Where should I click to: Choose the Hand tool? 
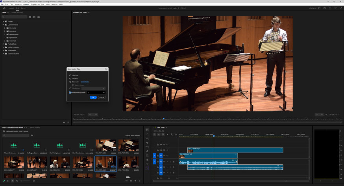pyautogui.click(x=147, y=160)
